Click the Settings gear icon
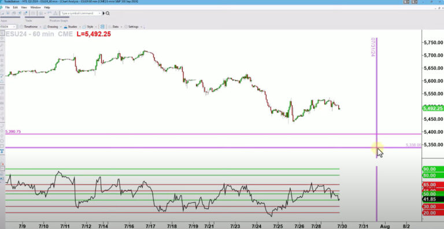444x229 pixels. point(126,27)
